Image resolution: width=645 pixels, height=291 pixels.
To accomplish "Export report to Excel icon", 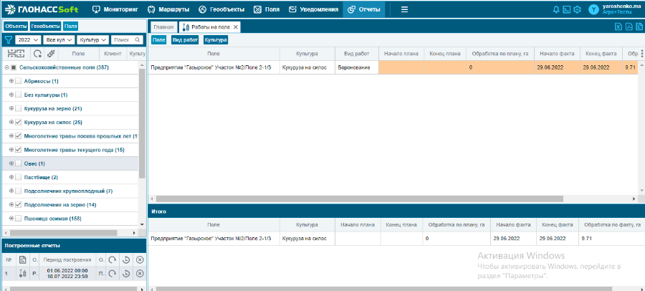I will (618, 27).
